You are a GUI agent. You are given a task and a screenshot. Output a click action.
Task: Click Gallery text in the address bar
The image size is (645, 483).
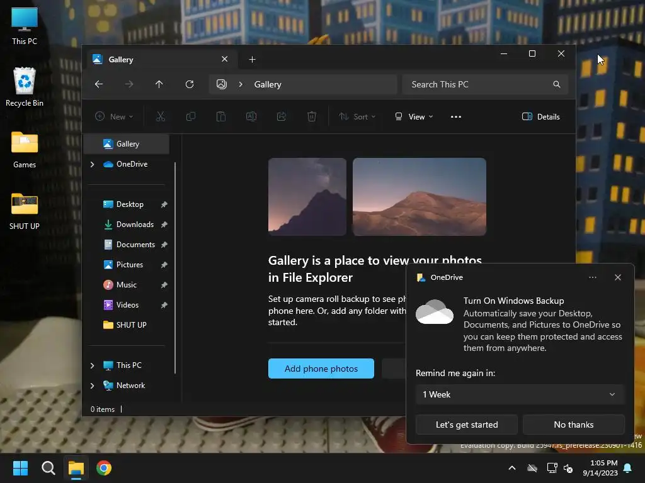click(x=268, y=84)
